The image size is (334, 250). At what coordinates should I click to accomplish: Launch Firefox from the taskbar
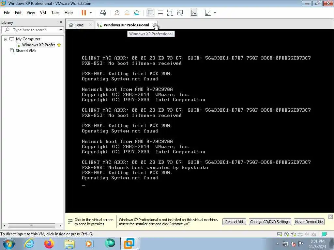(x=49, y=243)
